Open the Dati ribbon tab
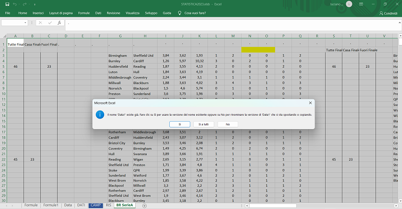 [98, 13]
